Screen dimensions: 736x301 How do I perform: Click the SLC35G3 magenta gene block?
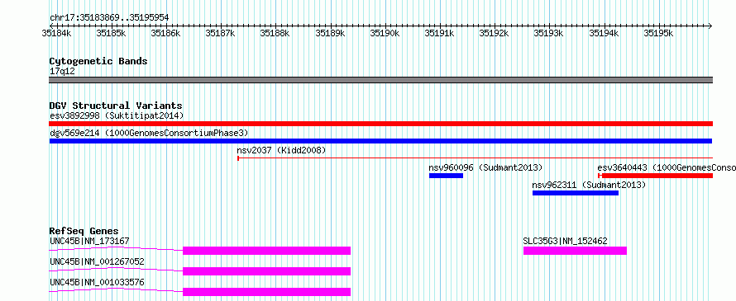click(x=575, y=251)
